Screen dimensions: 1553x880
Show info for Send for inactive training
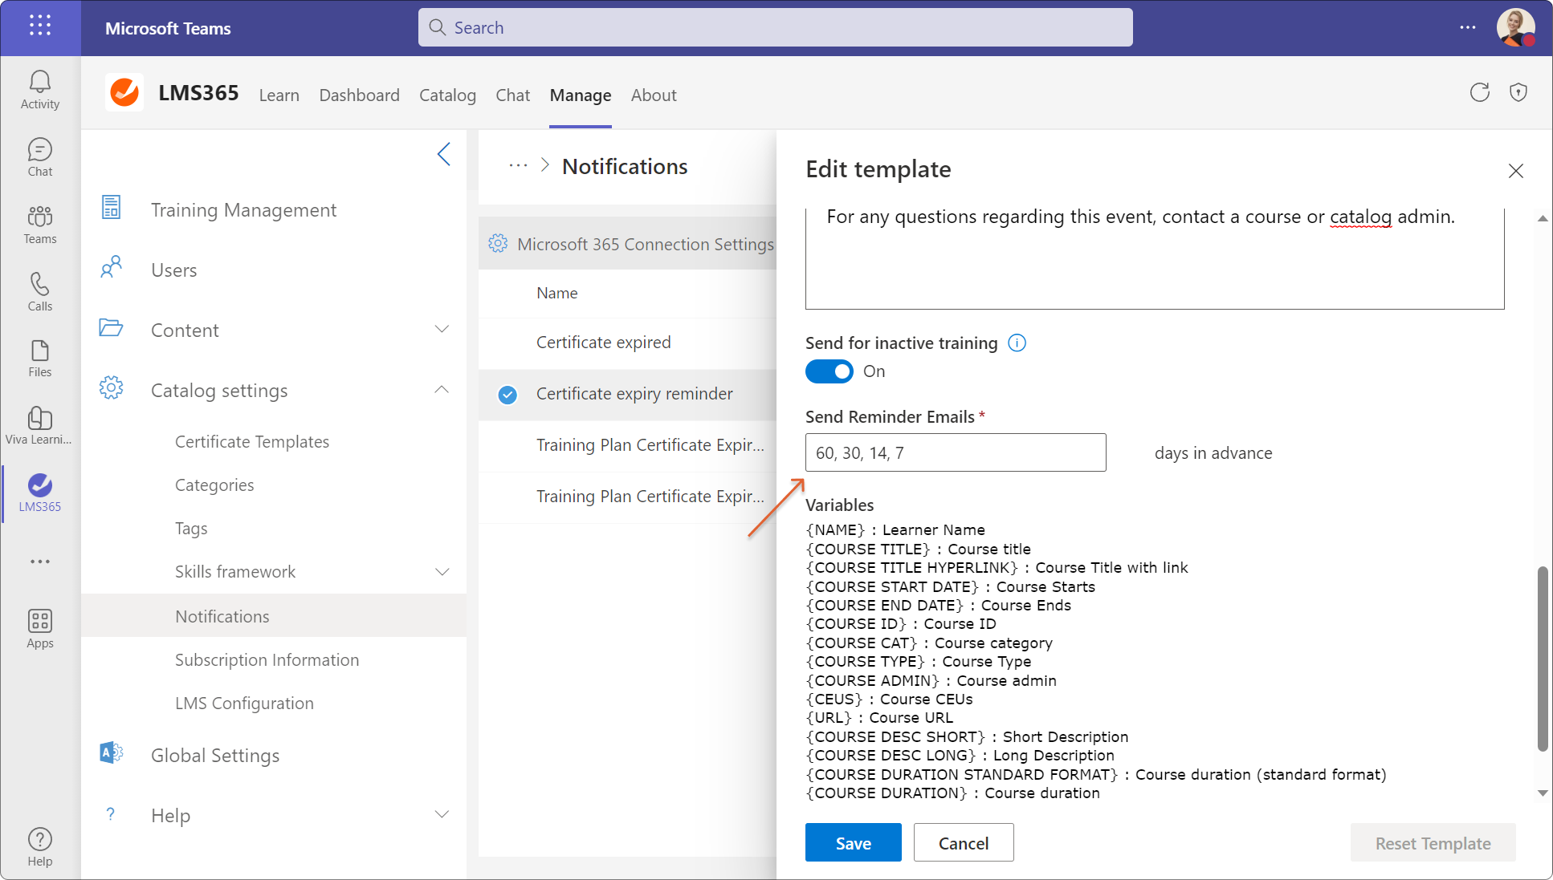(1017, 343)
